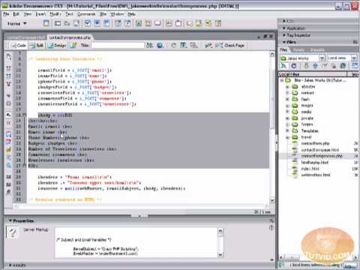The width and height of the screenshot is (360, 270).
Task: Open the File menu
Action: tap(6, 14)
